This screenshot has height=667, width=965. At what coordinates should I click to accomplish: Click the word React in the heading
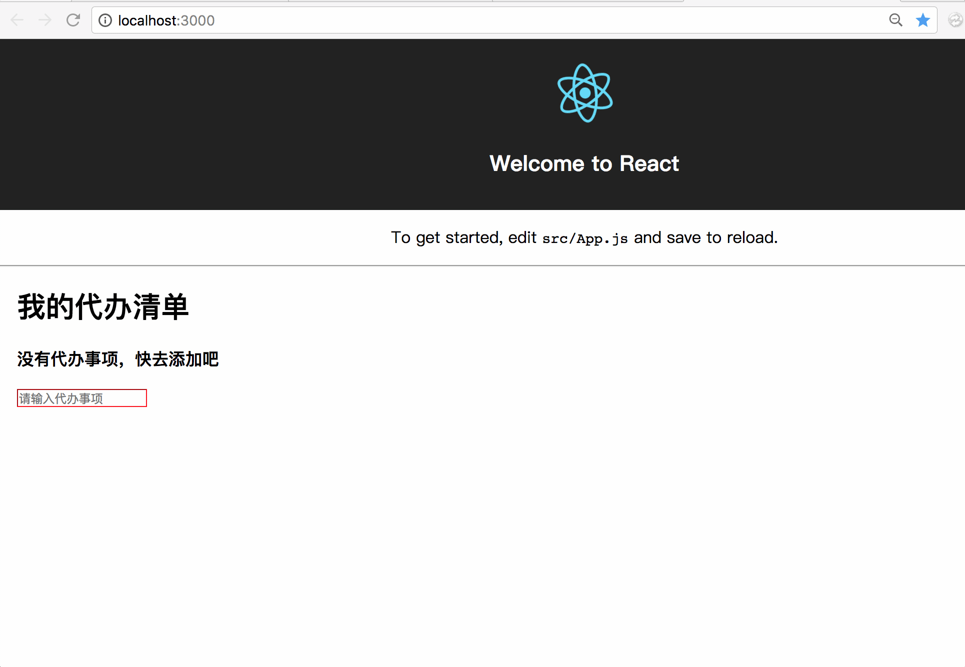(x=649, y=163)
